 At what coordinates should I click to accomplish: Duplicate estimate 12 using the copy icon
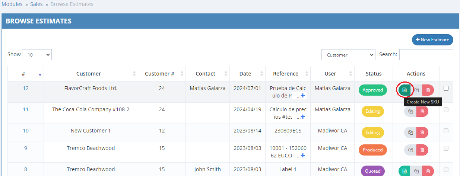[x=416, y=90]
